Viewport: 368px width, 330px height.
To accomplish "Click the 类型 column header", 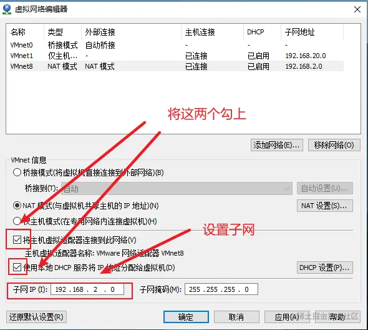I will click(x=62, y=32).
